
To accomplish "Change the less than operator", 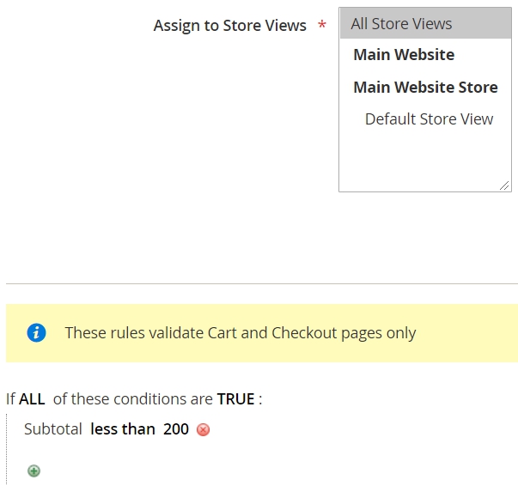I will pyautogui.click(x=123, y=429).
